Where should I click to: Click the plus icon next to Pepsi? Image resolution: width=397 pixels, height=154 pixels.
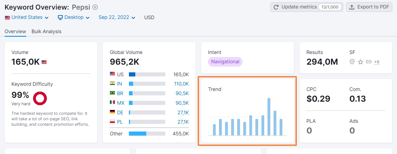point(95,7)
